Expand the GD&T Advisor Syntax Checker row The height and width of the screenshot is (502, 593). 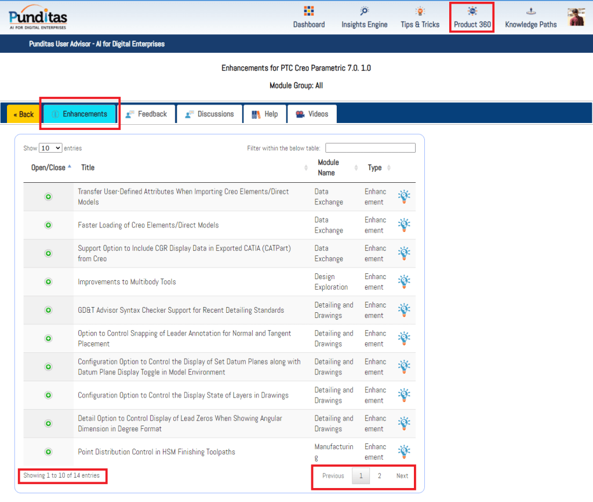(49, 310)
